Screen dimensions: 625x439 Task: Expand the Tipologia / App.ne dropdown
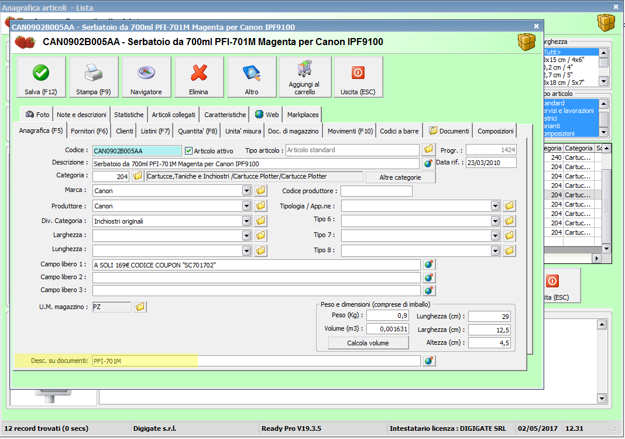coord(495,206)
